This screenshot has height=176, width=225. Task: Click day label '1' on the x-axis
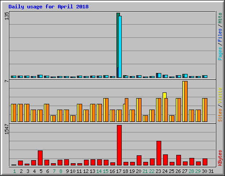click(x=15, y=171)
